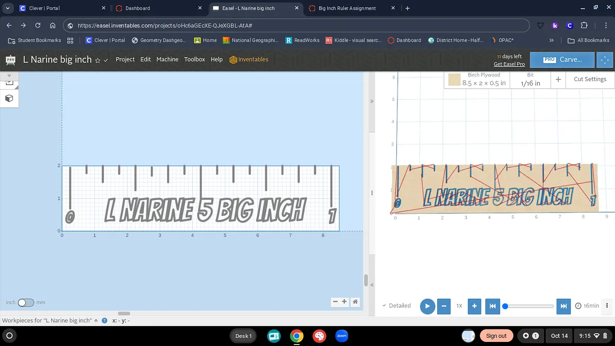Viewport: 615px width, 346px height.
Task: Click the 3D cube shape library icon
Action: tap(9, 97)
